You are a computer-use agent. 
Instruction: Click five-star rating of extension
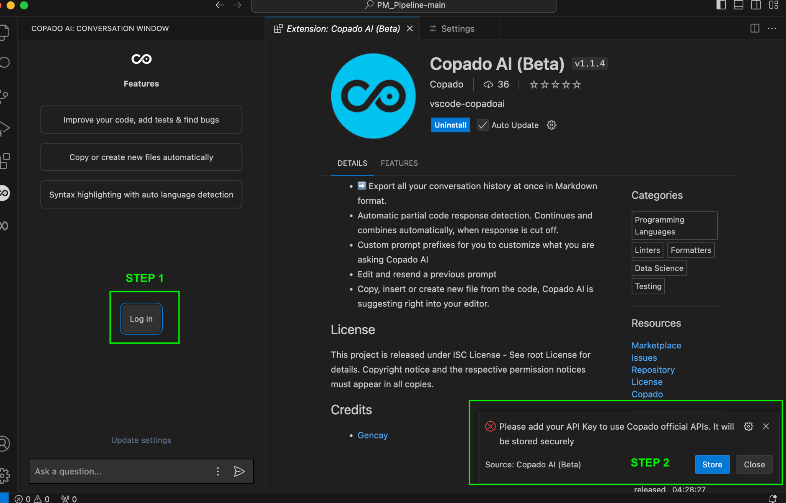click(555, 84)
